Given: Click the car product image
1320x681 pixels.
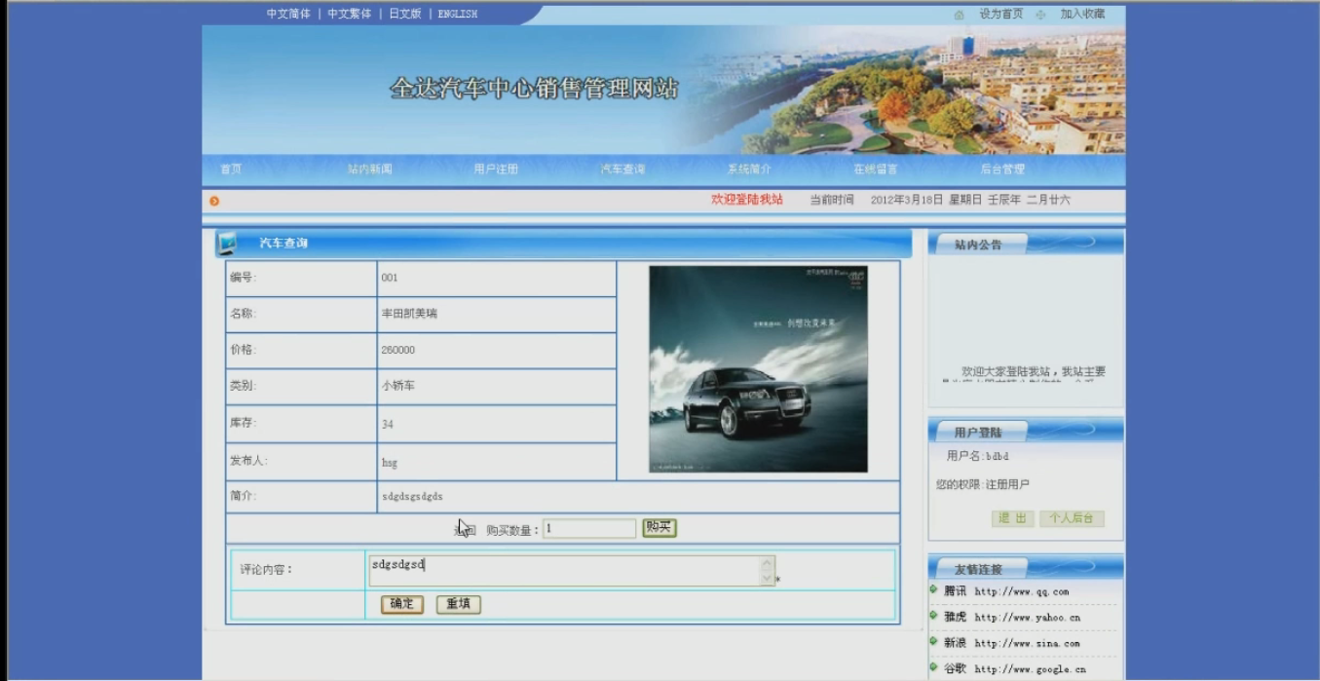Looking at the screenshot, I should (758, 369).
